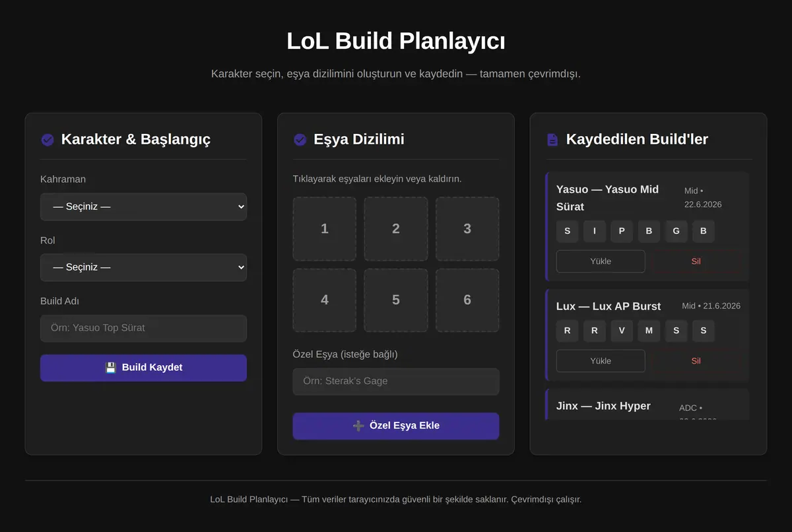Focus the Build Adı text field

point(143,328)
